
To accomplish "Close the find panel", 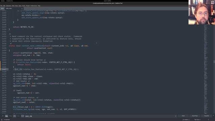I will (213, 116).
